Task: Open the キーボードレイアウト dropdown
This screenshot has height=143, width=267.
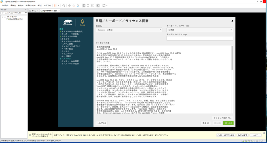Action: [199, 30]
